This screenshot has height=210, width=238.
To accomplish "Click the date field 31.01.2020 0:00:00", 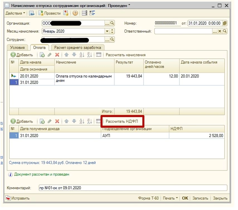I will (205, 23).
